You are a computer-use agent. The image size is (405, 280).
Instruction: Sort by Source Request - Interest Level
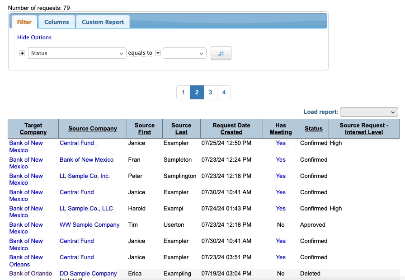click(x=363, y=129)
